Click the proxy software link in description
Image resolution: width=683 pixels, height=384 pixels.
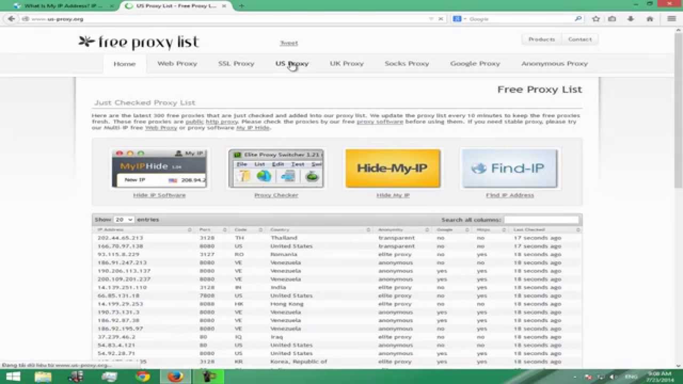[380, 122]
